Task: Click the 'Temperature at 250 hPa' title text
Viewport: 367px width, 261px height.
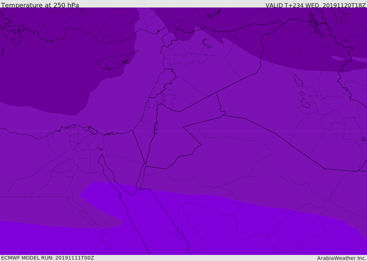Action: pyautogui.click(x=40, y=5)
